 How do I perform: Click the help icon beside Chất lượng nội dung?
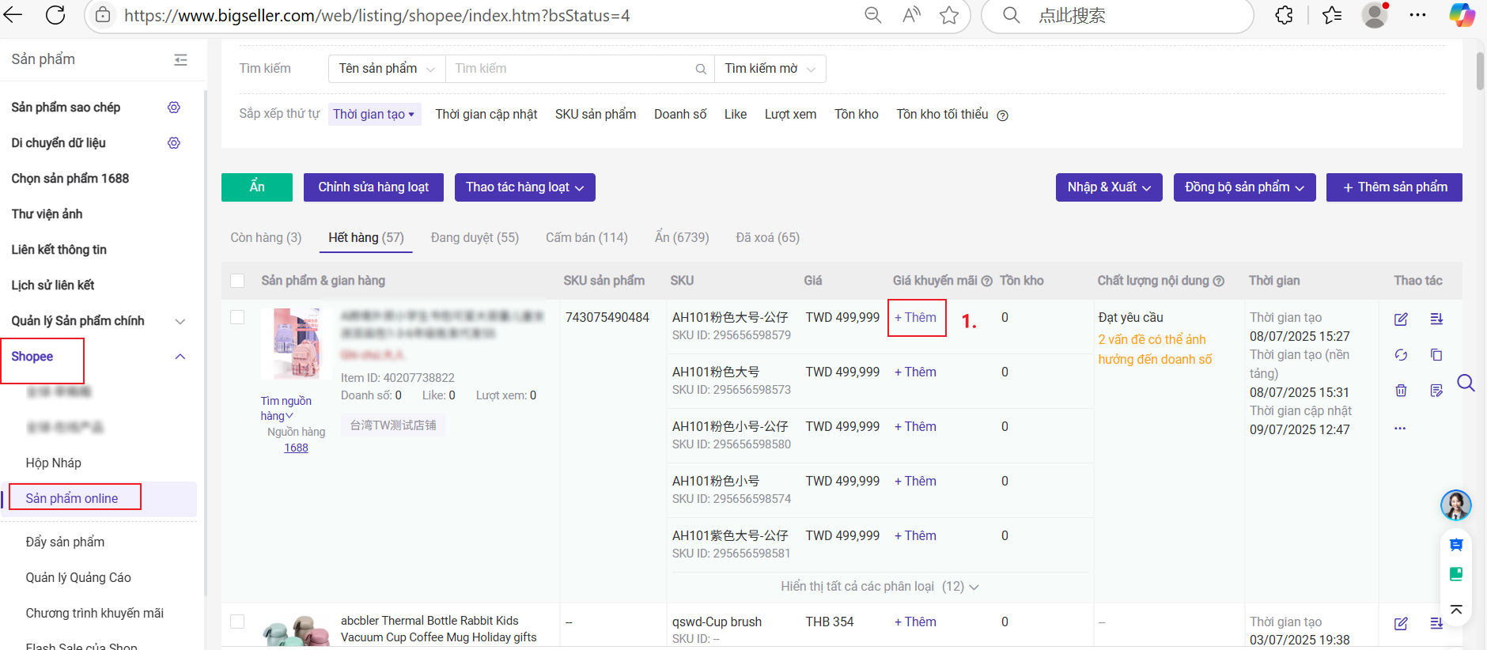click(1218, 281)
